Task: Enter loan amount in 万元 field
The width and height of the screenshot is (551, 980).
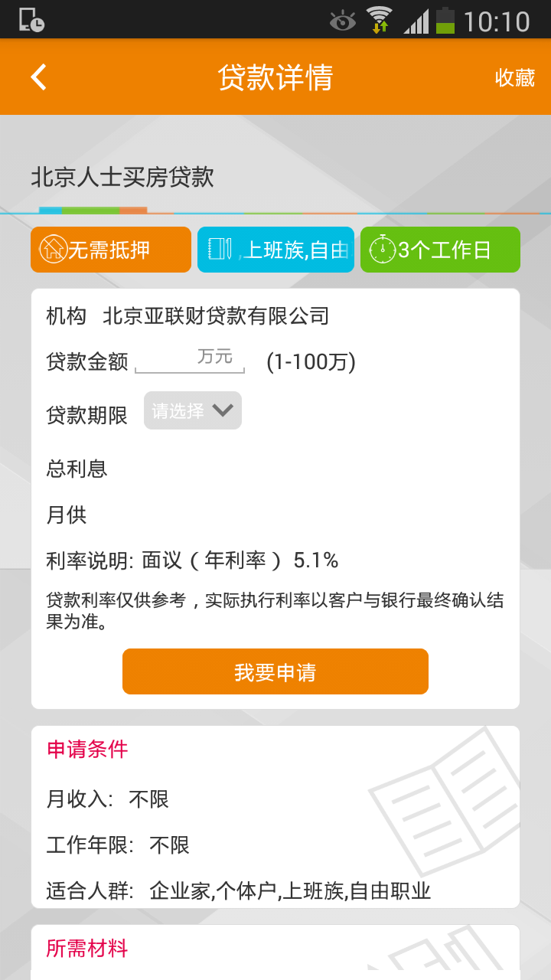Action: click(x=190, y=358)
